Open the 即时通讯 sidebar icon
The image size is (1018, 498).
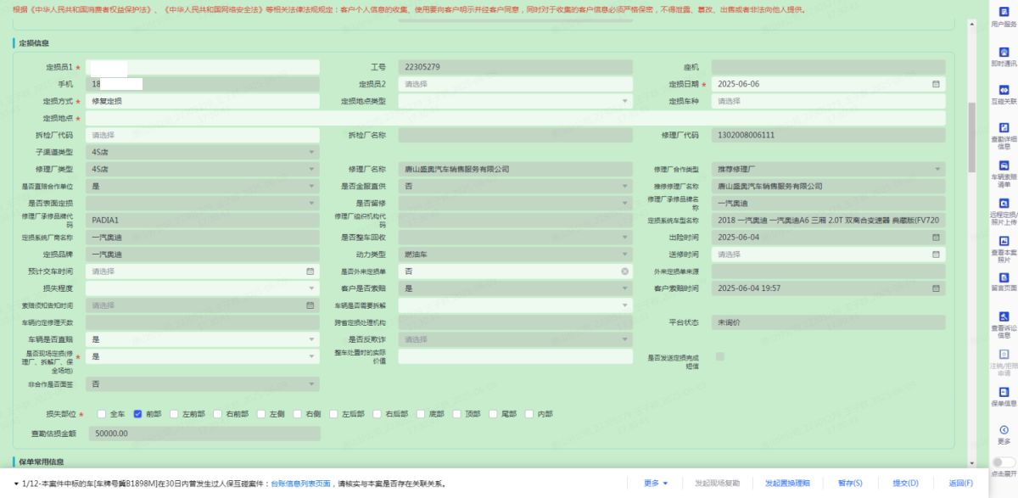[x=1004, y=53]
